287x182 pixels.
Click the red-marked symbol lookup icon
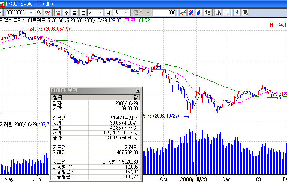coord(47,12)
